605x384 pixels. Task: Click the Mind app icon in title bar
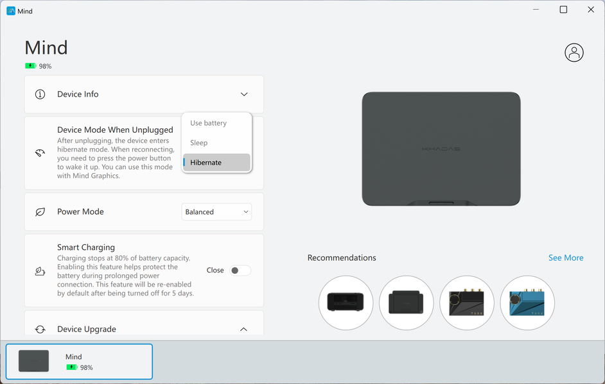pos(11,11)
